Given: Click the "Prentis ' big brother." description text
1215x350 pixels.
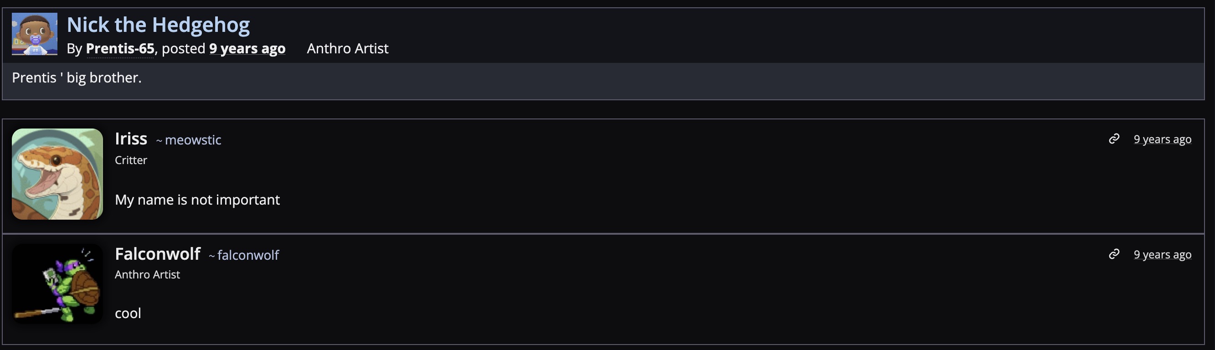Looking at the screenshot, I should click(77, 78).
